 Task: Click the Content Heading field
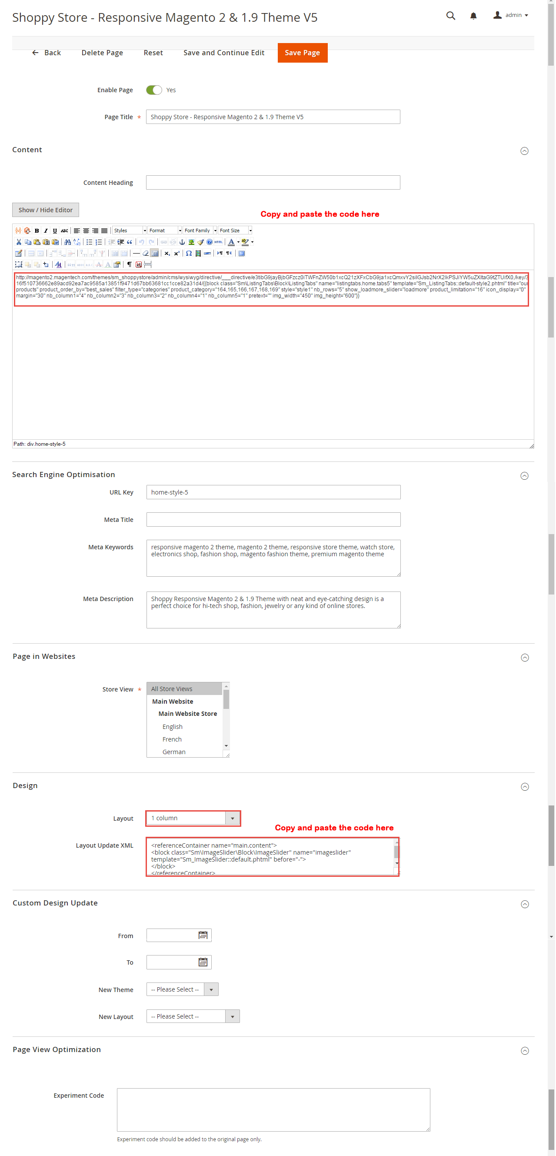[273, 182]
